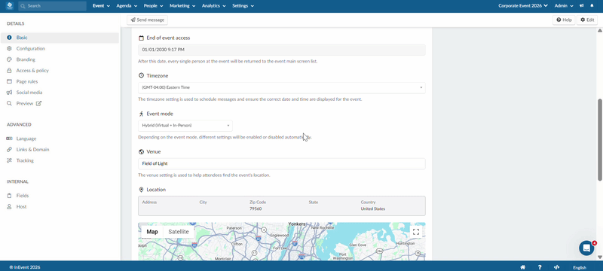
Task: Switch map to Satellite view
Action: click(179, 232)
